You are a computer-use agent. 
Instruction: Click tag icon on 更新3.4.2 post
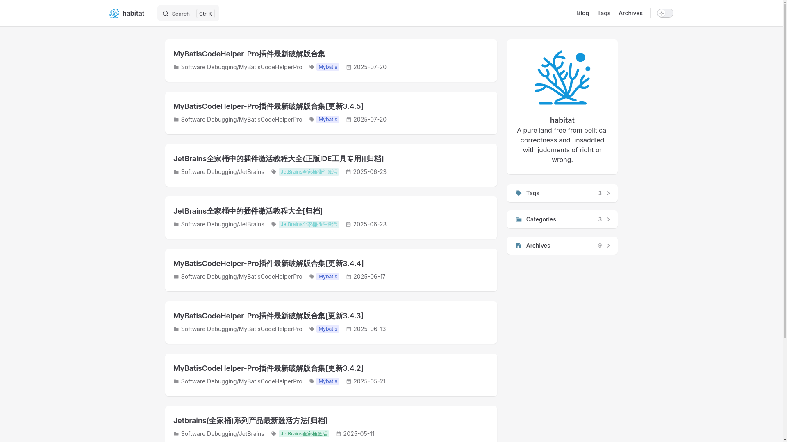point(312,381)
